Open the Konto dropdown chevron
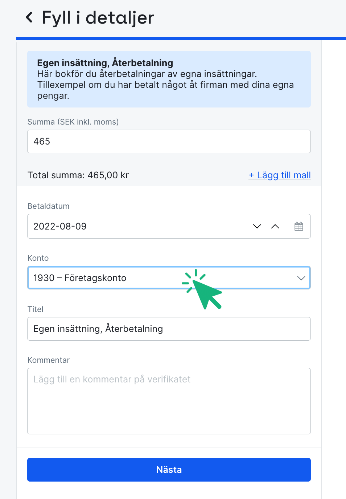 coord(301,278)
